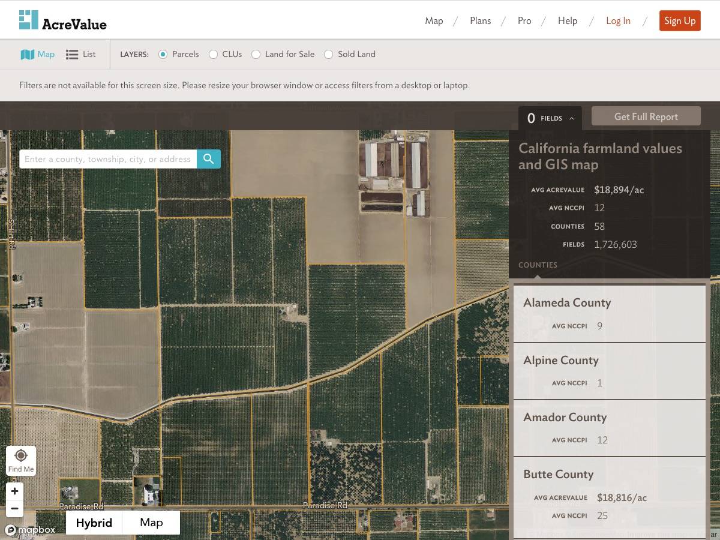Open the Pro page

[x=524, y=21]
